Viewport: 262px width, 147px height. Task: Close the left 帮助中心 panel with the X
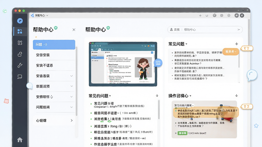(74, 30)
